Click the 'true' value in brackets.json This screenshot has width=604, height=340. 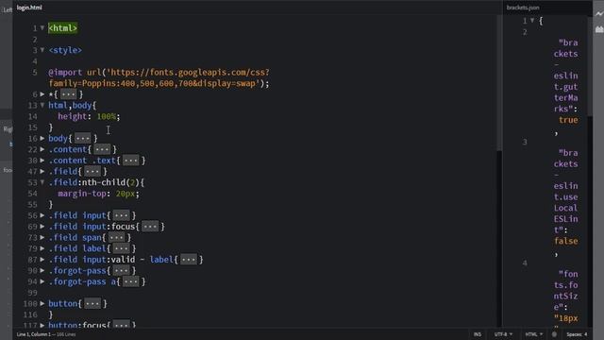coord(568,120)
